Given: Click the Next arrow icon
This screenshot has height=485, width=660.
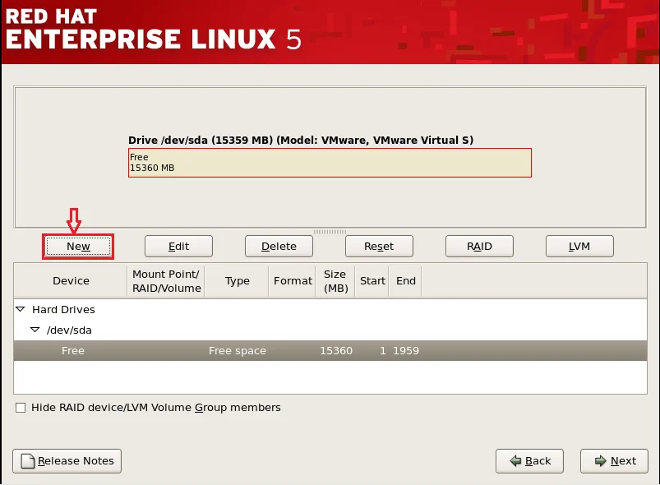Looking at the screenshot, I should tap(600, 461).
